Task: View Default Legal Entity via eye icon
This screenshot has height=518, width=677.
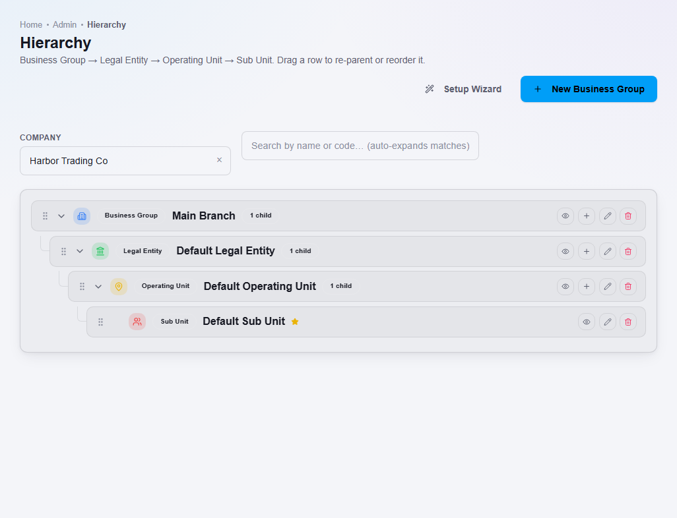Action: pyautogui.click(x=565, y=252)
